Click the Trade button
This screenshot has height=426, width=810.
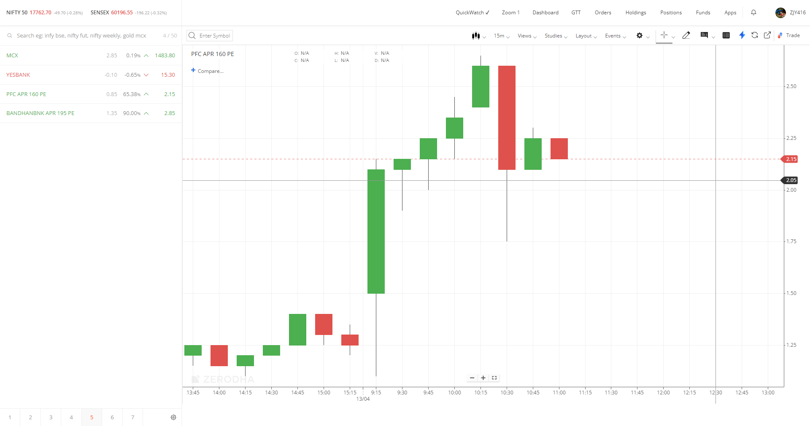pyautogui.click(x=789, y=35)
